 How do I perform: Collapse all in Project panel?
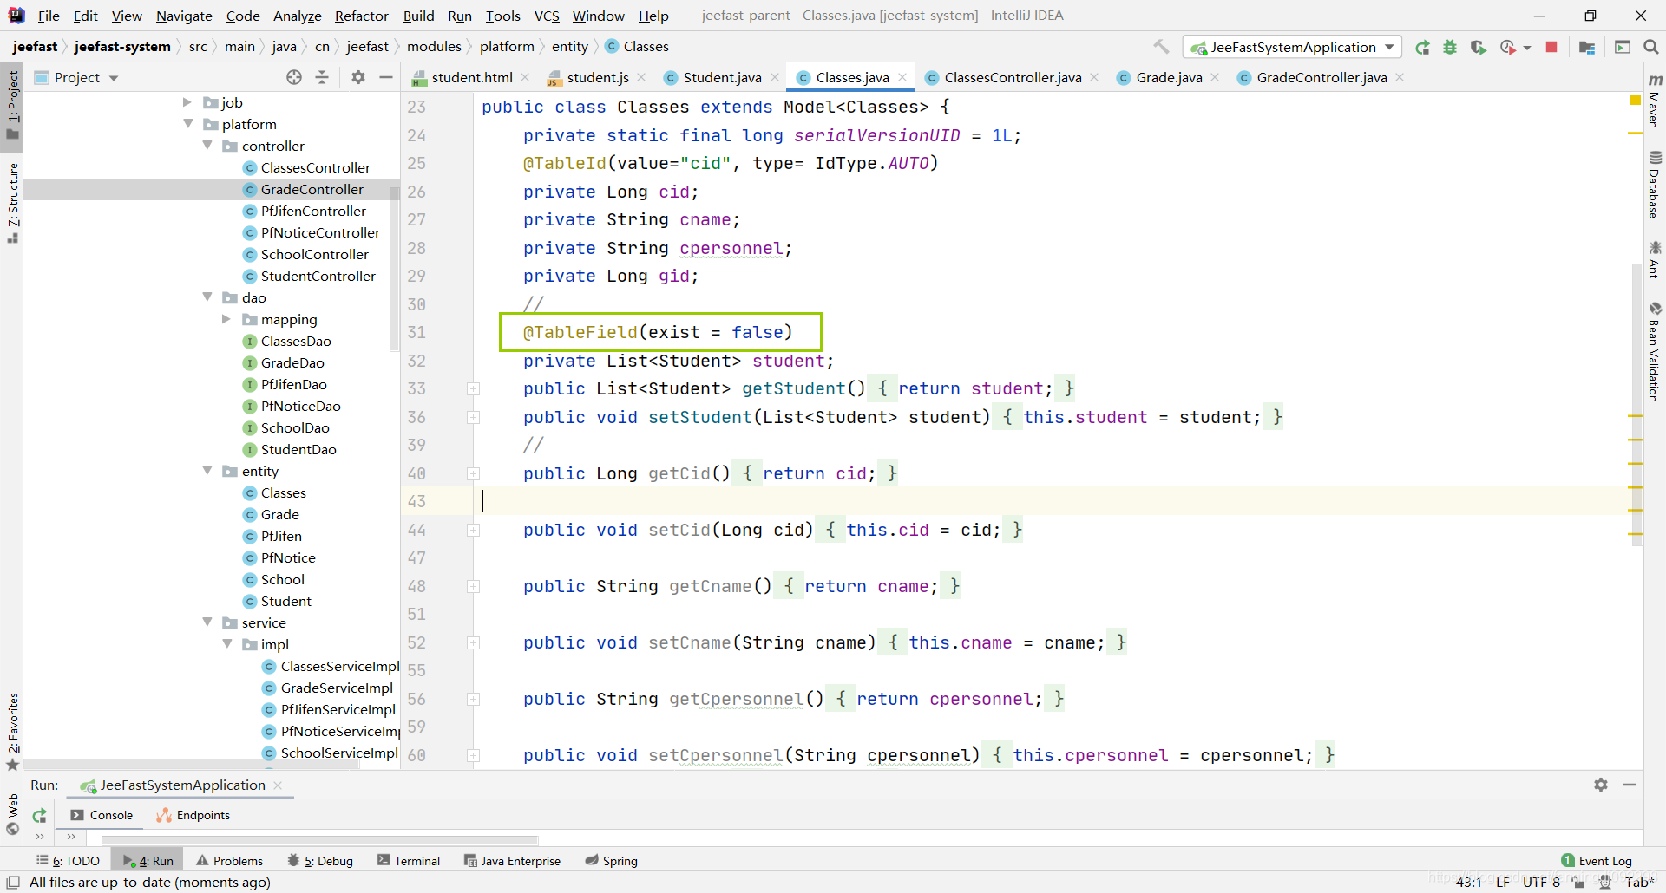point(322,77)
